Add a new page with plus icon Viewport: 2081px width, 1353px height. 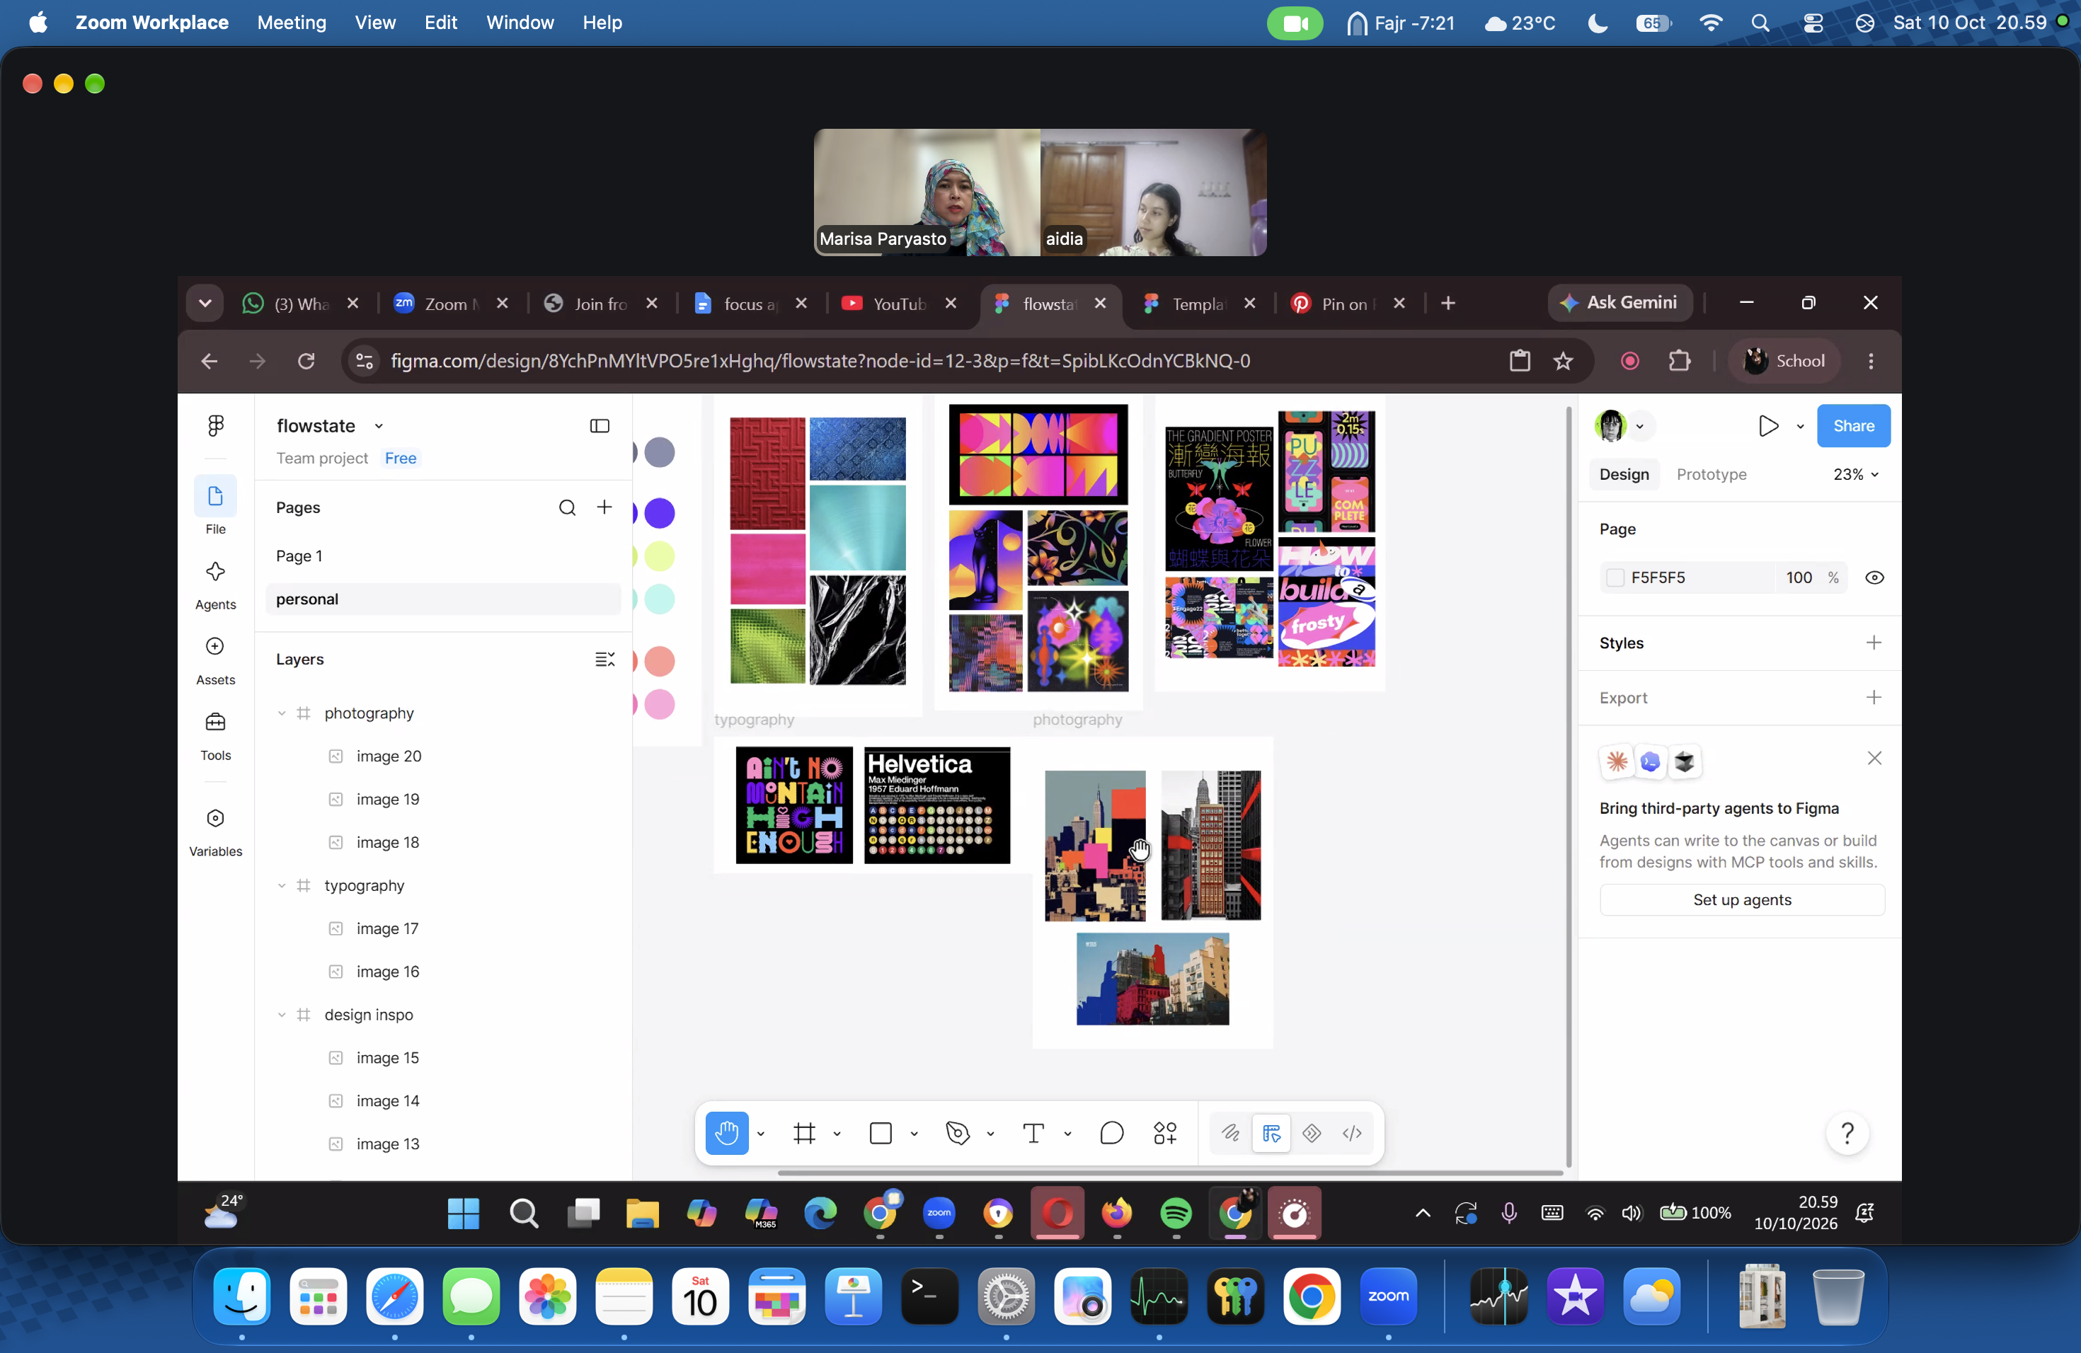pyautogui.click(x=604, y=508)
